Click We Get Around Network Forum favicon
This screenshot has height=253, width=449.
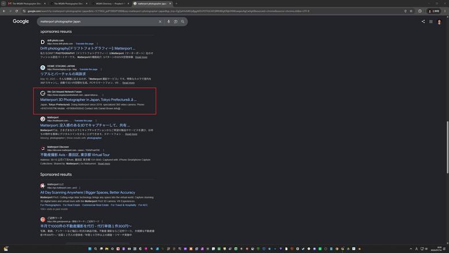point(43,93)
